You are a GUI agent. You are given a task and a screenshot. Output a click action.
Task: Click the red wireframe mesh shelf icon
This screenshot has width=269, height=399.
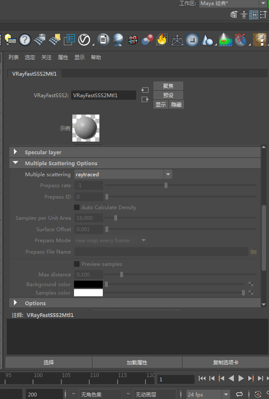pos(240,40)
